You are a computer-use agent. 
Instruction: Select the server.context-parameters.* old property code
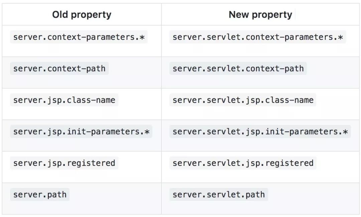tap(79, 37)
